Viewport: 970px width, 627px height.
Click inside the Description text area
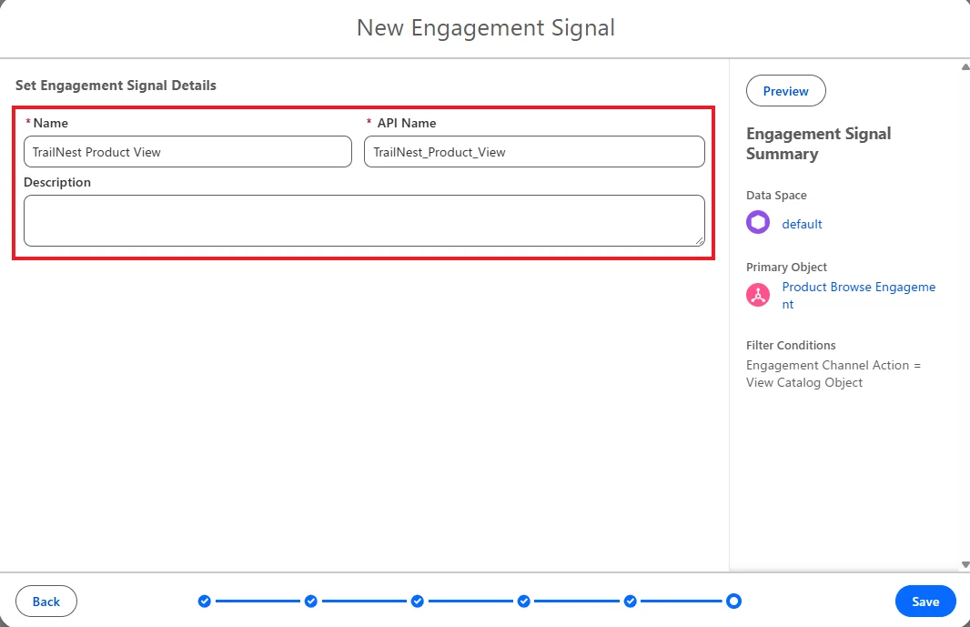tap(364, 220)
